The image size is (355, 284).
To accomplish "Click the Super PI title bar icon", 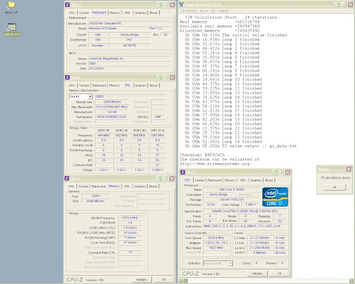I will (181, 4).
